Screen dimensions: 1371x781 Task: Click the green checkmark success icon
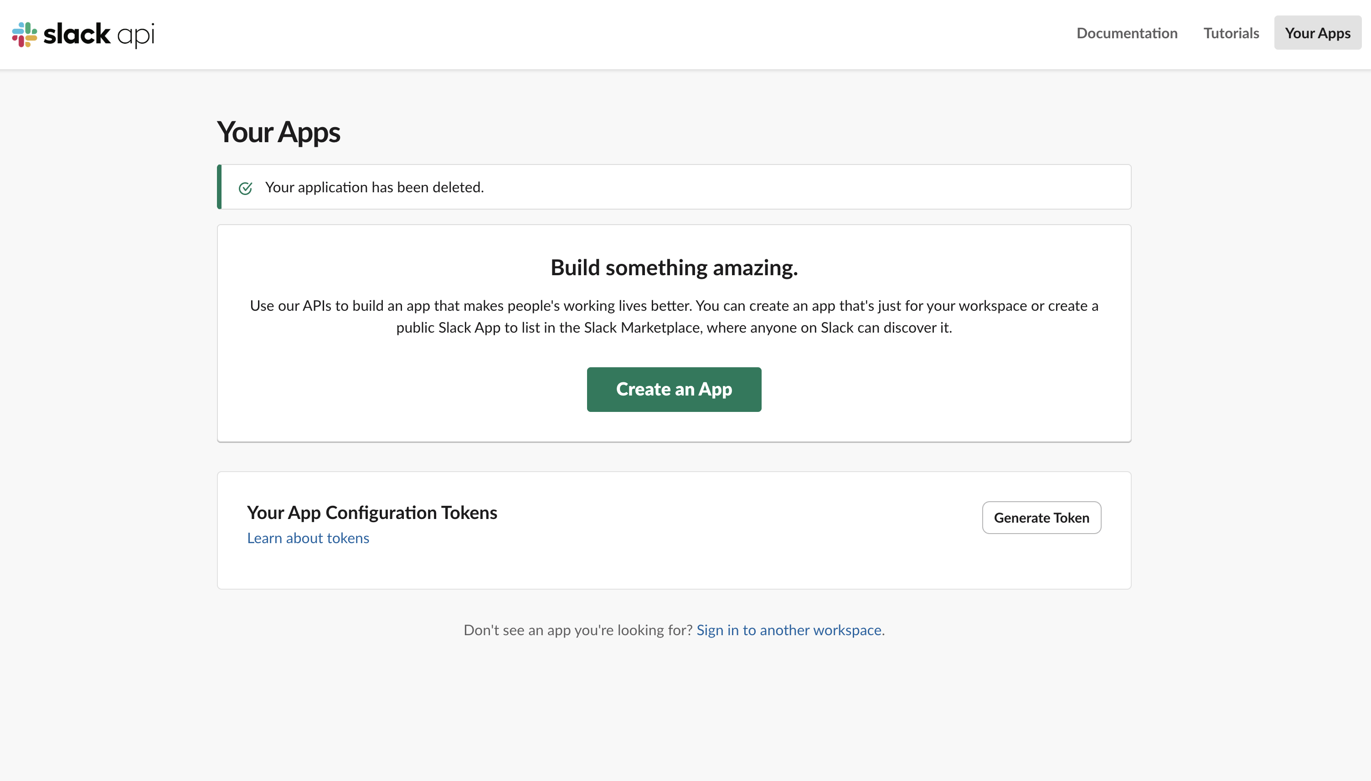point(245,188)
